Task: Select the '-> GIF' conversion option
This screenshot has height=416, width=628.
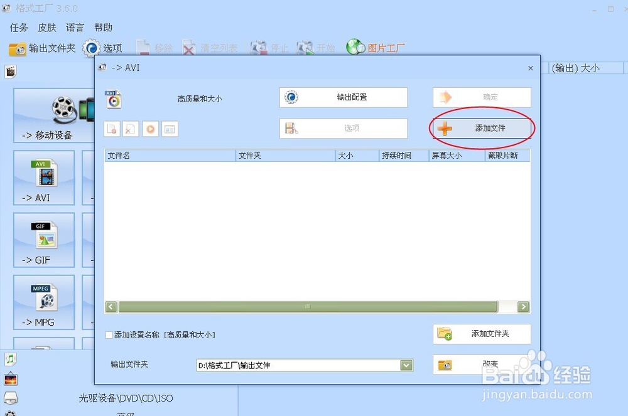Action: click(x=43, y=240)
